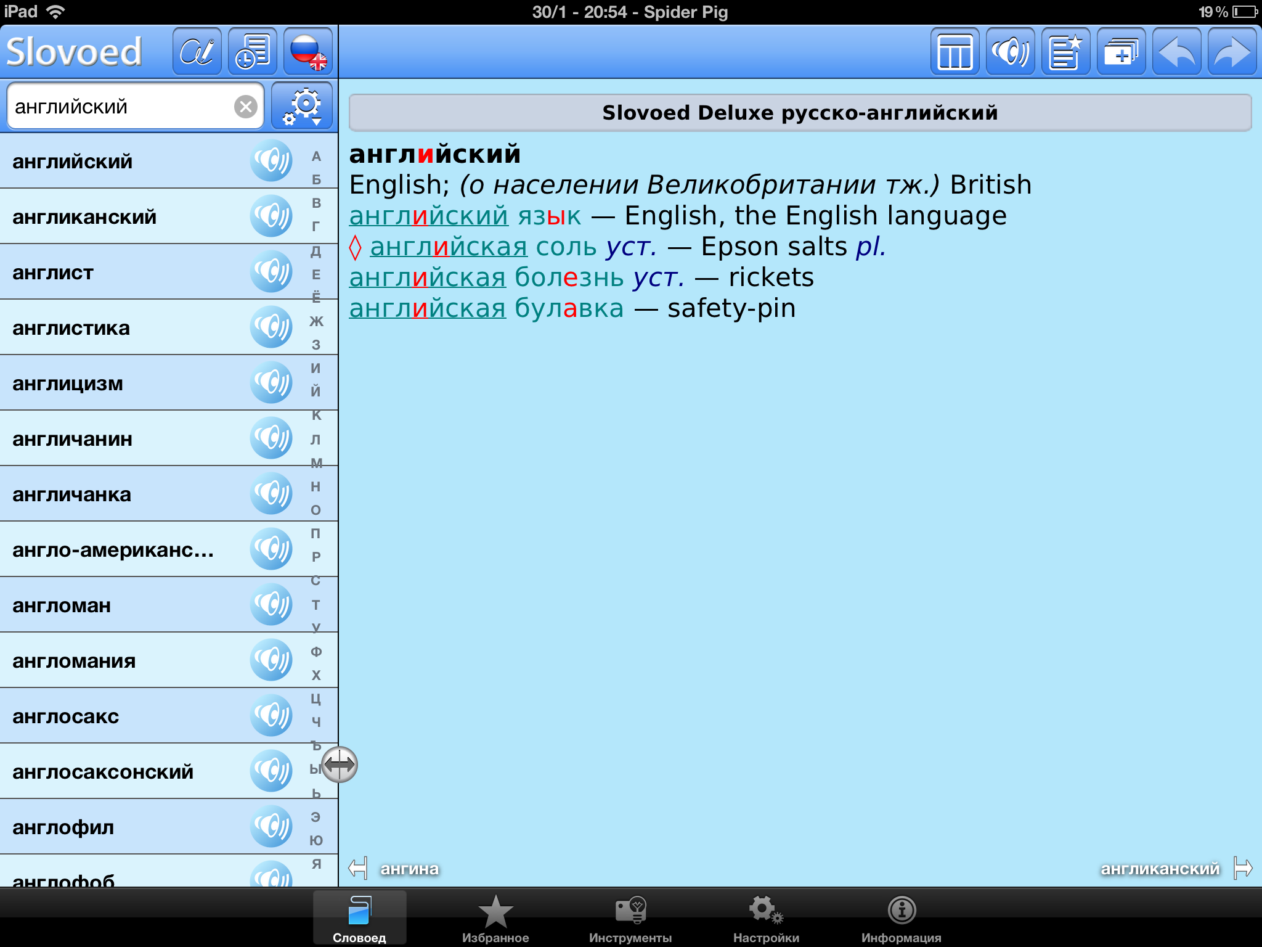The width and height of the screenshot is (1262, 947).
Task: Open the Информация tab
Action: tap(902, 919)
